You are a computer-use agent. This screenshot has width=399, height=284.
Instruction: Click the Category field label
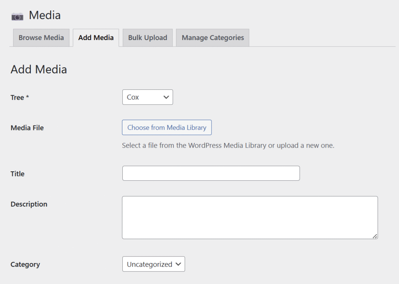pyautogui.click(x=25, y=264)
